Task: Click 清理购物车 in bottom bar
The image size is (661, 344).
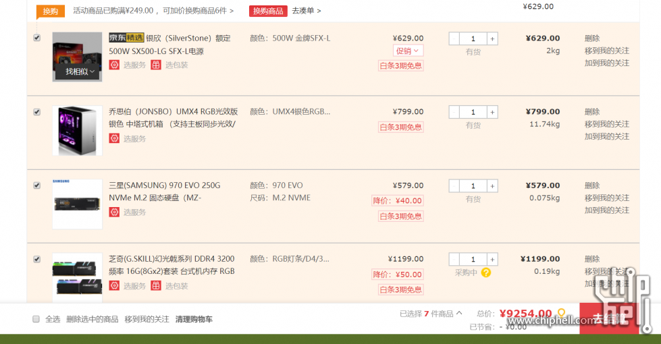Action: click(194, 319)
